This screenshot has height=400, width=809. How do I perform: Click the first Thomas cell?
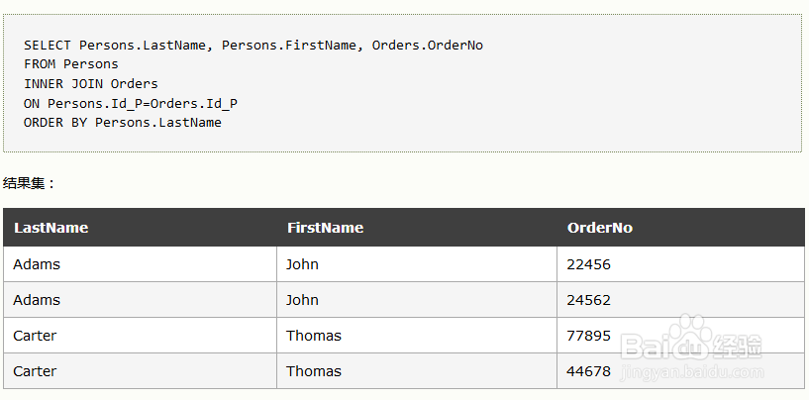[417, 336]
